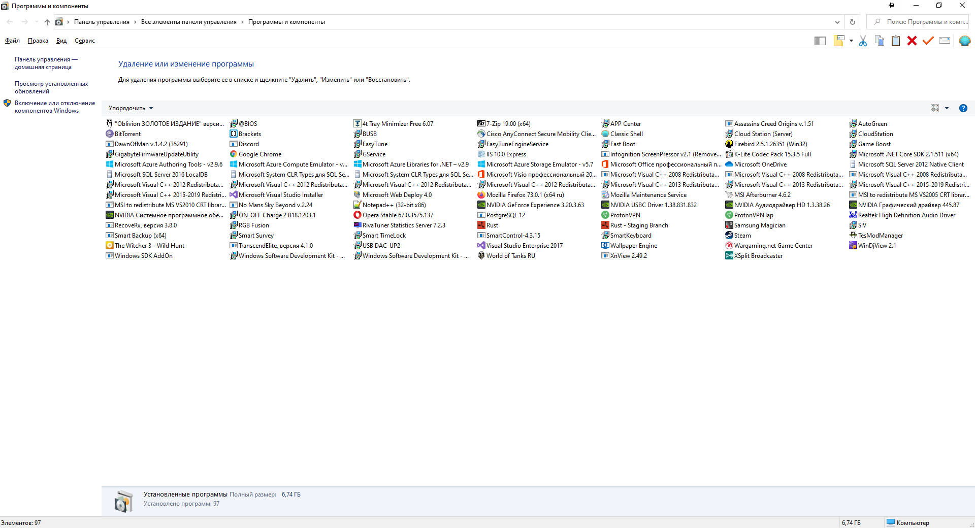Click the envelope Email toolbar icon
This screenshot has width=975, height=528.
pos(945,41)
